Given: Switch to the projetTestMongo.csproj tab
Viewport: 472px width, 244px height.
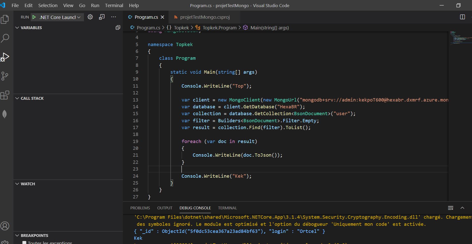Looking at the screenshot, I should point(204,17).
